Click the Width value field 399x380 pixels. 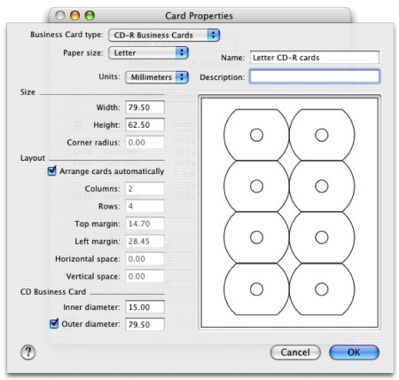(x=145, y=107)
